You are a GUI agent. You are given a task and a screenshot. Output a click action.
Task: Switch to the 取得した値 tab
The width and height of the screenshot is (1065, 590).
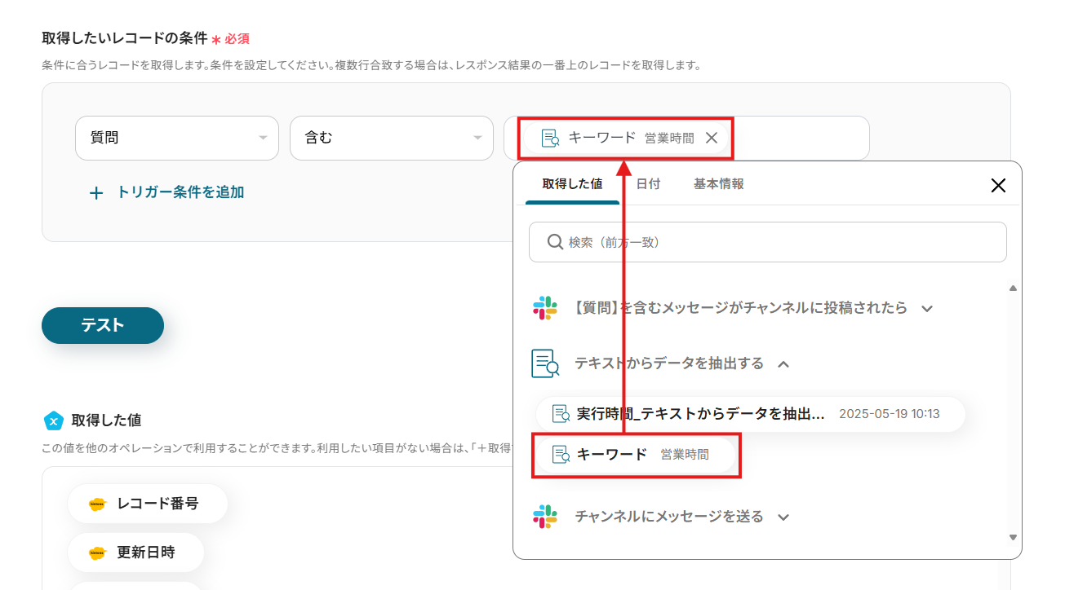572,184
